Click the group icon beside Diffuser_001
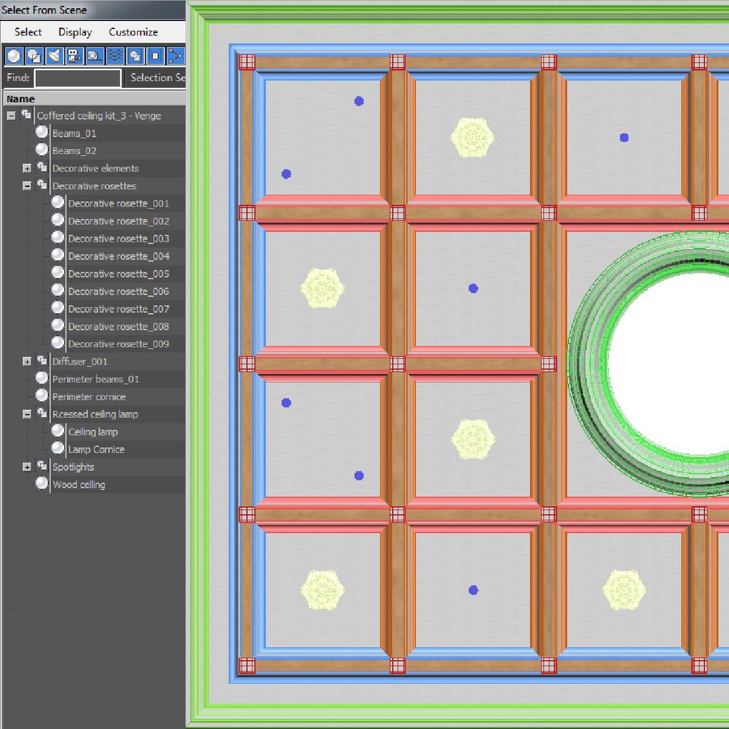This screenshot has height=729, width=729. coord(42,360)
